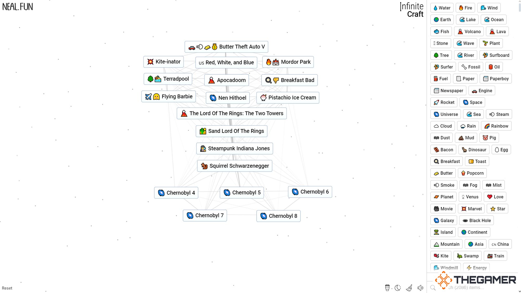
Task: Select the Island item
Action: tap(443, 232)
